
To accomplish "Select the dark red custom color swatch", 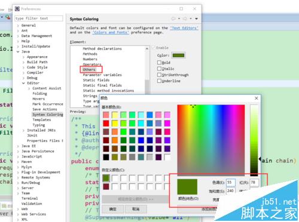I will pos(106,187).
